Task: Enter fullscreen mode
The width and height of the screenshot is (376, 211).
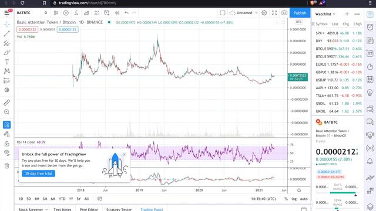Action: coord(274,13)
